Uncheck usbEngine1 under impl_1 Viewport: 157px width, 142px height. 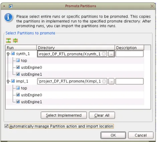18,102
